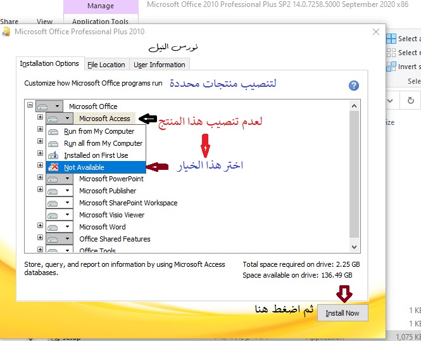This screenshot has width=421, height=341.
Task: Expand the Office Shared Features node
Action: (x=41, y=239)
